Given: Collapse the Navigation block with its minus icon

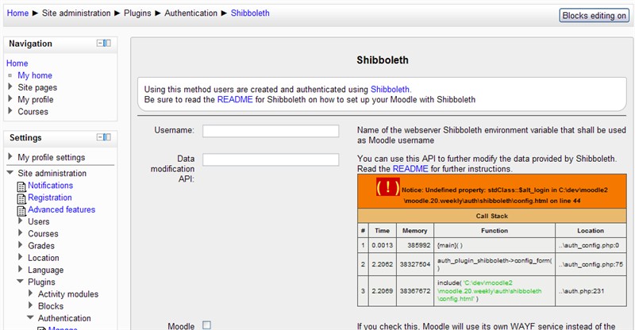Looking at the screenshot, I should (100, 43).
